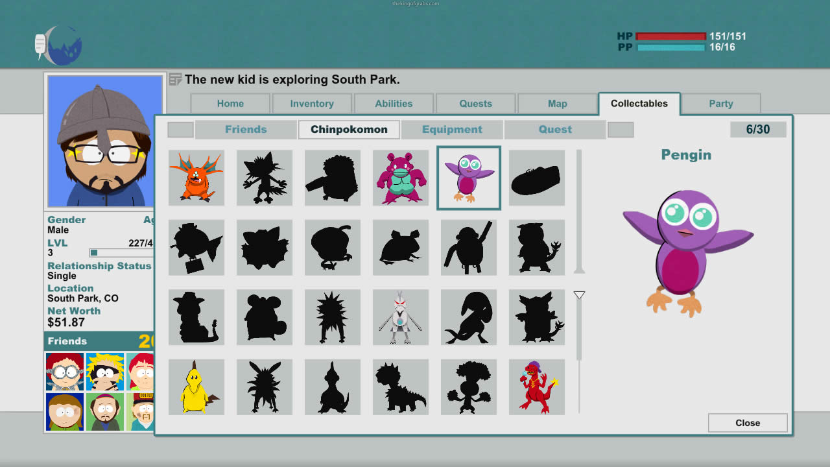Viewport: 830px width, 467px height.
Task: Select the white robot Chinpokomon icon
Action: pyautogui.click(x=400, y=317)
